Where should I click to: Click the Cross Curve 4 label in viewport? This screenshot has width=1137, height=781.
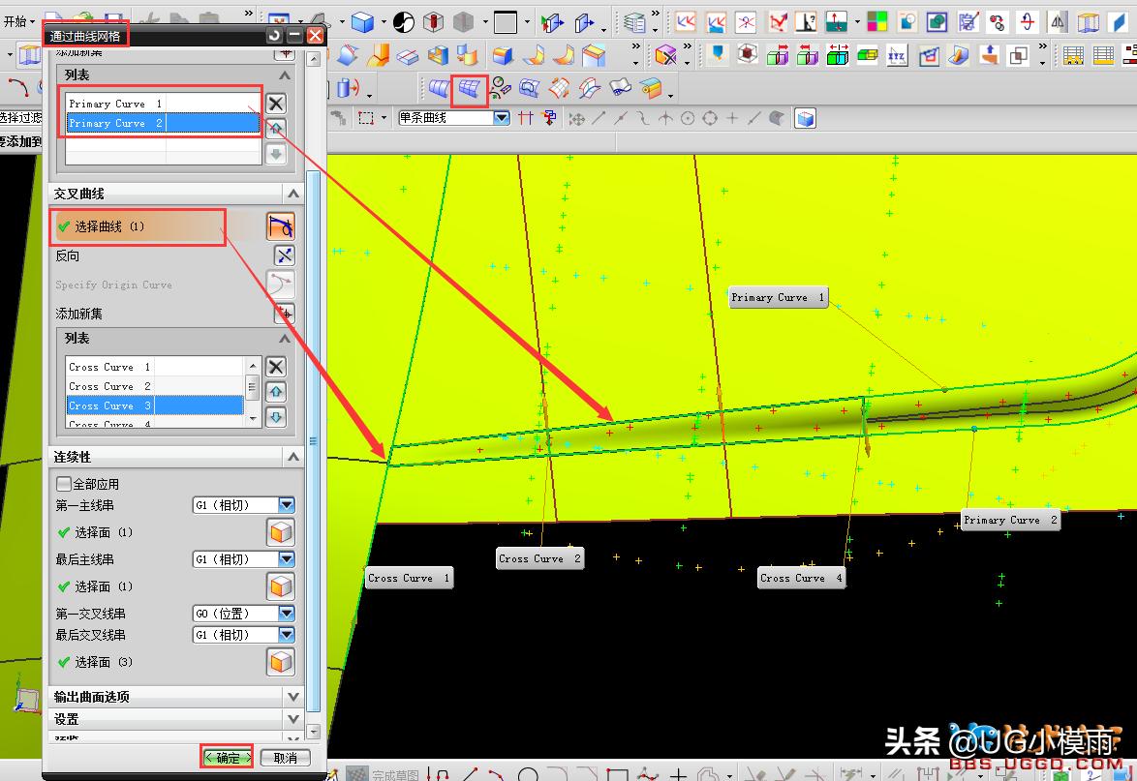coord(801,578)
